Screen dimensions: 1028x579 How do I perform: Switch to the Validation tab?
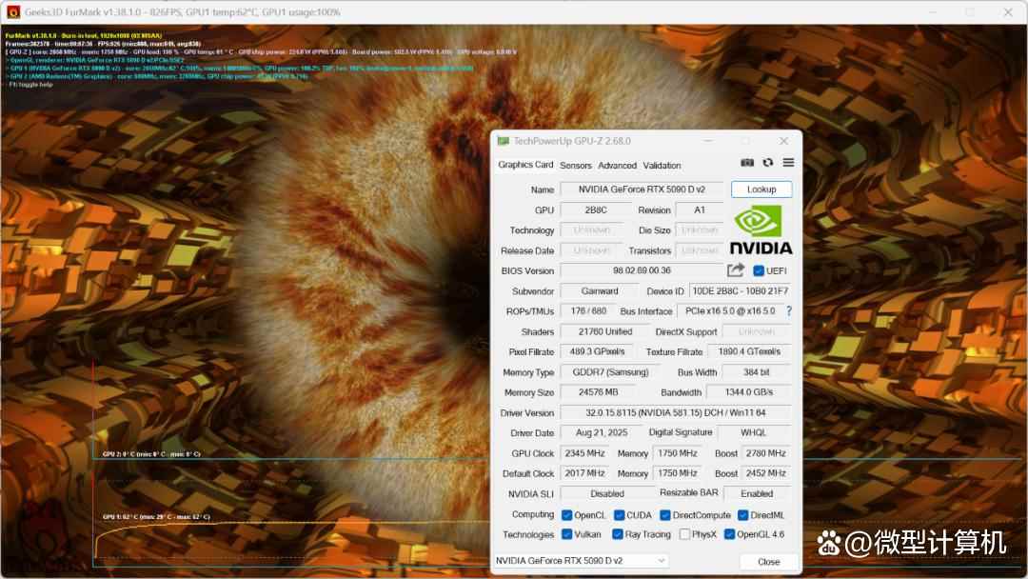coord(662,166)
